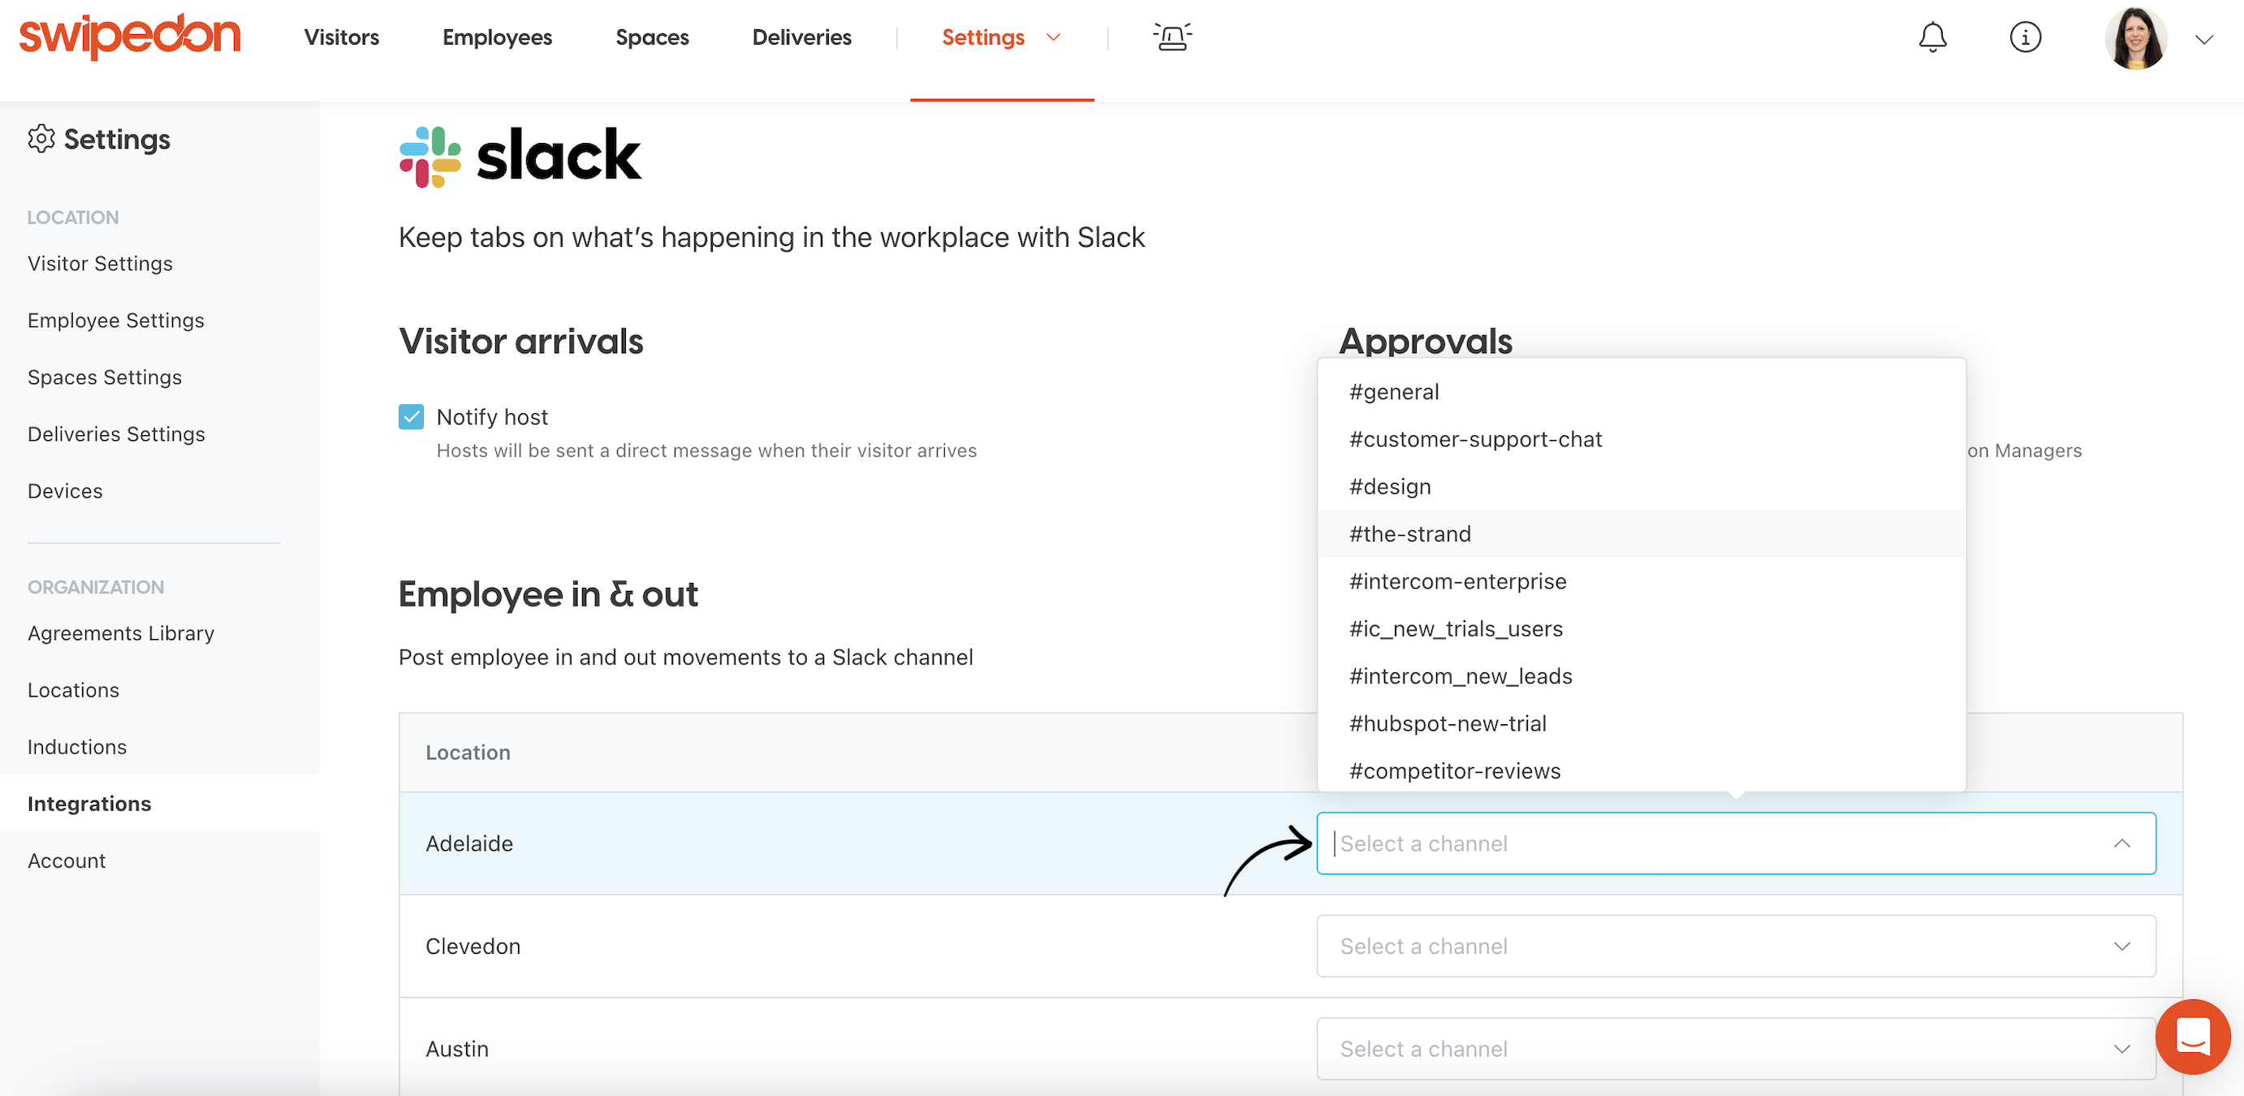Screen dimensions: 2244x1096
Task: Select the #intercom-enterprise channel
Action: click(x=1641, y=581)
